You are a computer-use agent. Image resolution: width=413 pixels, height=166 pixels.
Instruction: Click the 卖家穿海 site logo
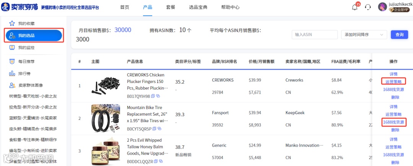(x=21, y=7)
